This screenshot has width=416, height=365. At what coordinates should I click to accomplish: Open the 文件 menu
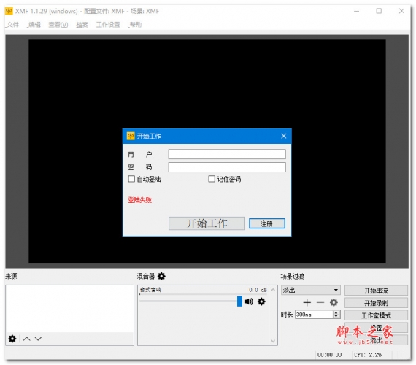(x=12, y=25)
